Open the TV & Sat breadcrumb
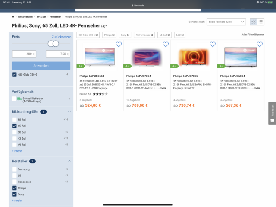Screen dimensions: 276x207 pos(41,17)
